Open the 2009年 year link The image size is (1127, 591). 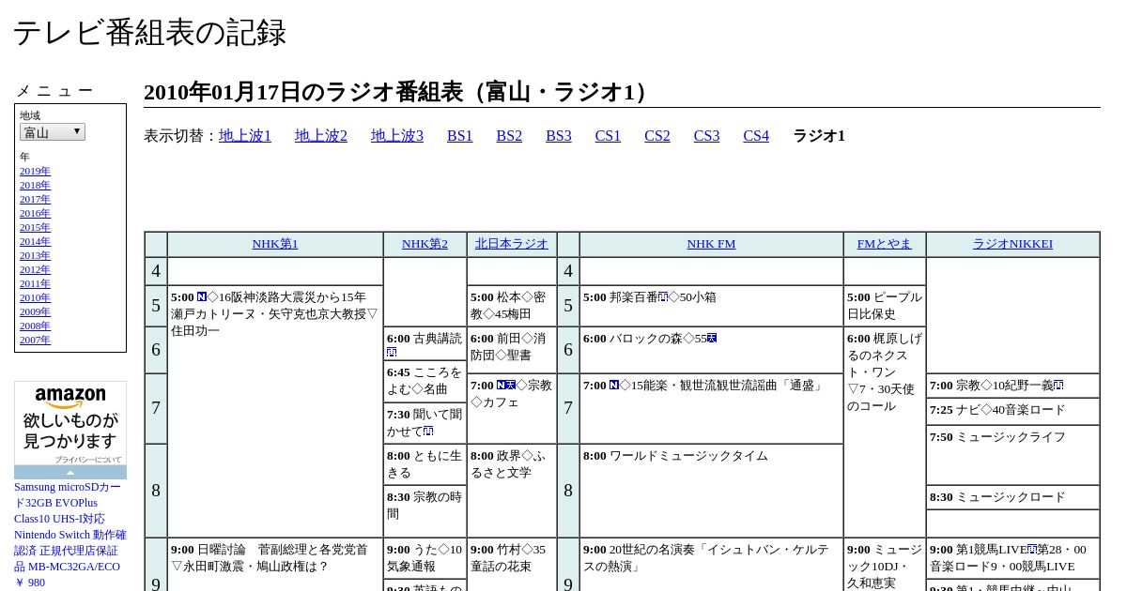35,312
